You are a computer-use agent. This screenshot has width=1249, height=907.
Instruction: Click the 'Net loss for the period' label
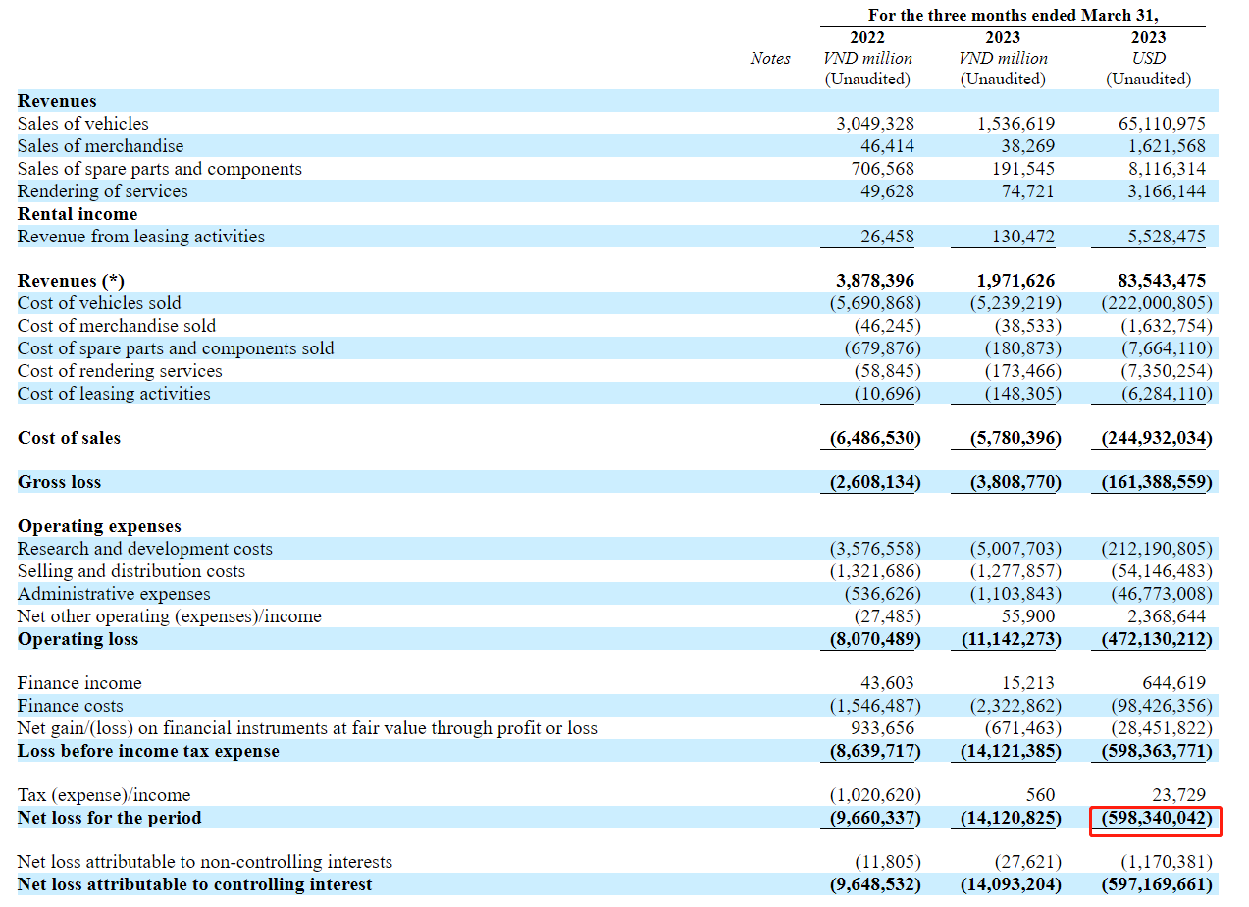pyautogui.click(x=109, y=818)
